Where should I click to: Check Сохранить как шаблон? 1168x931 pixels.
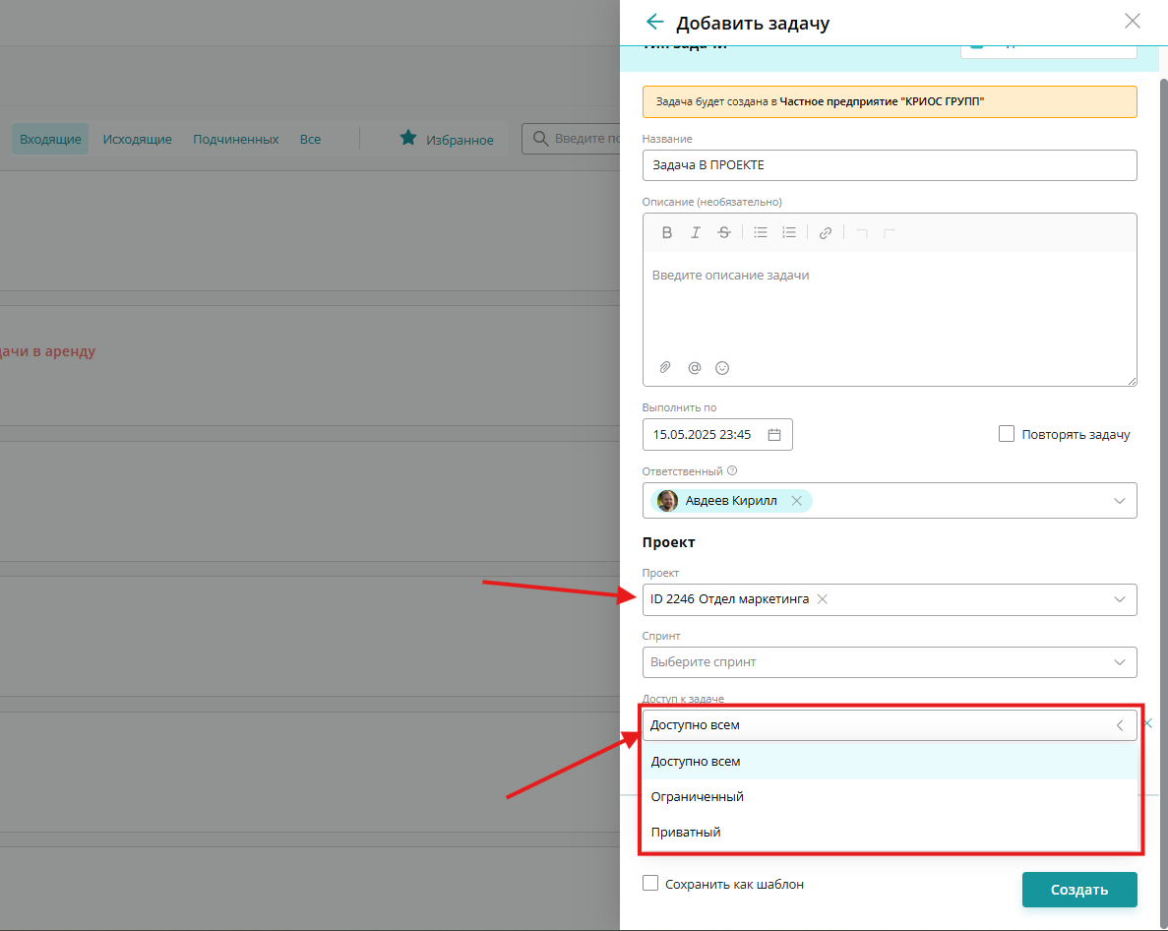click(x=650, y=883)
